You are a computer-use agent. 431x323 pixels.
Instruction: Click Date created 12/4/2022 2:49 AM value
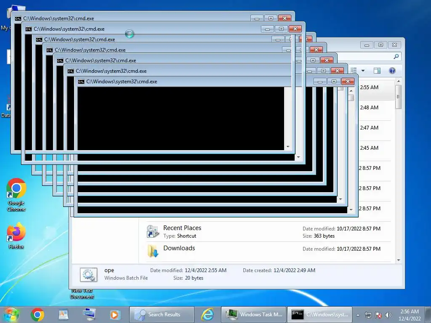pos(294,270)
